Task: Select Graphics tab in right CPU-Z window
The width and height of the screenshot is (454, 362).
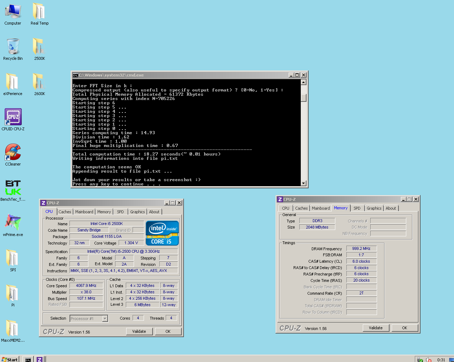Action: point(374,208)
